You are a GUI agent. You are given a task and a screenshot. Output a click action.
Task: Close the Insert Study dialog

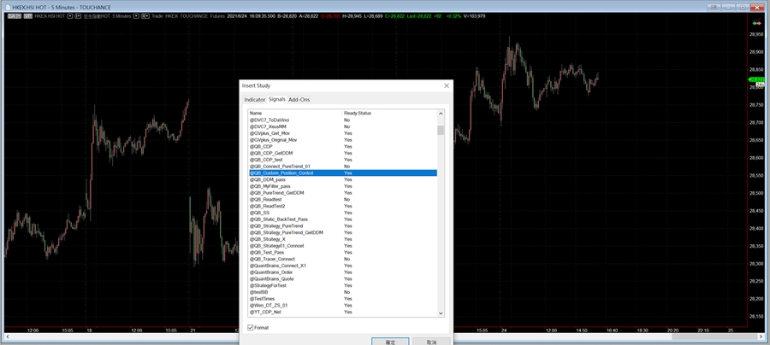[446, 85]
